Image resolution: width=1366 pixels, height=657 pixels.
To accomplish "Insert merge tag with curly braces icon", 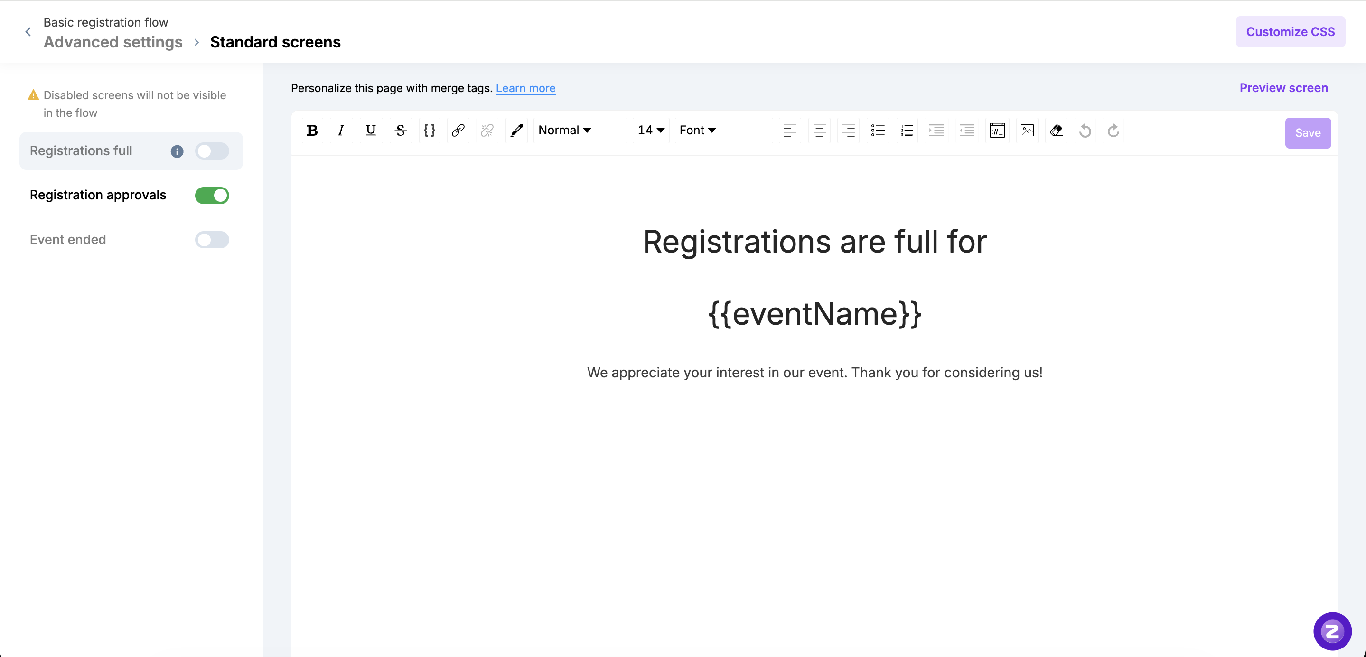I will 429,131.
